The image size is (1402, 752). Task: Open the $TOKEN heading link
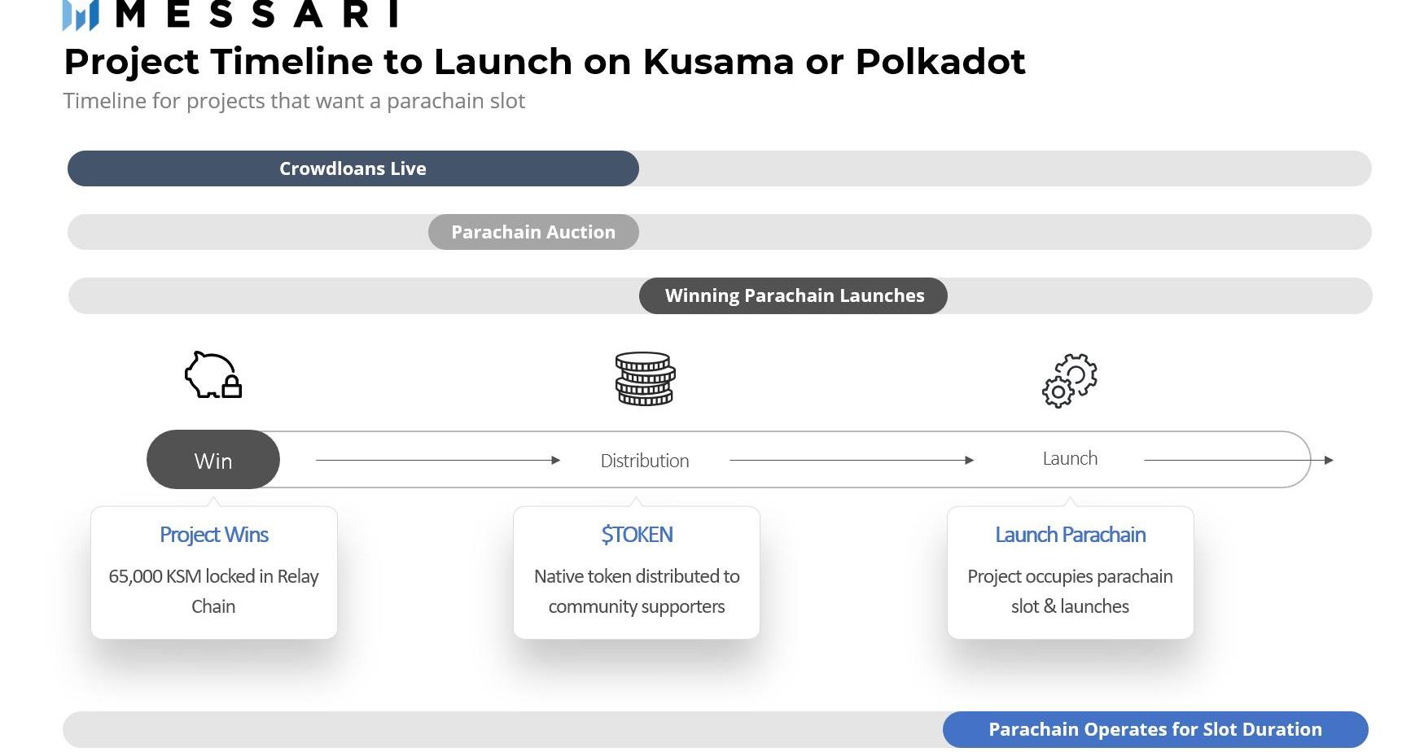click(637, 535)
